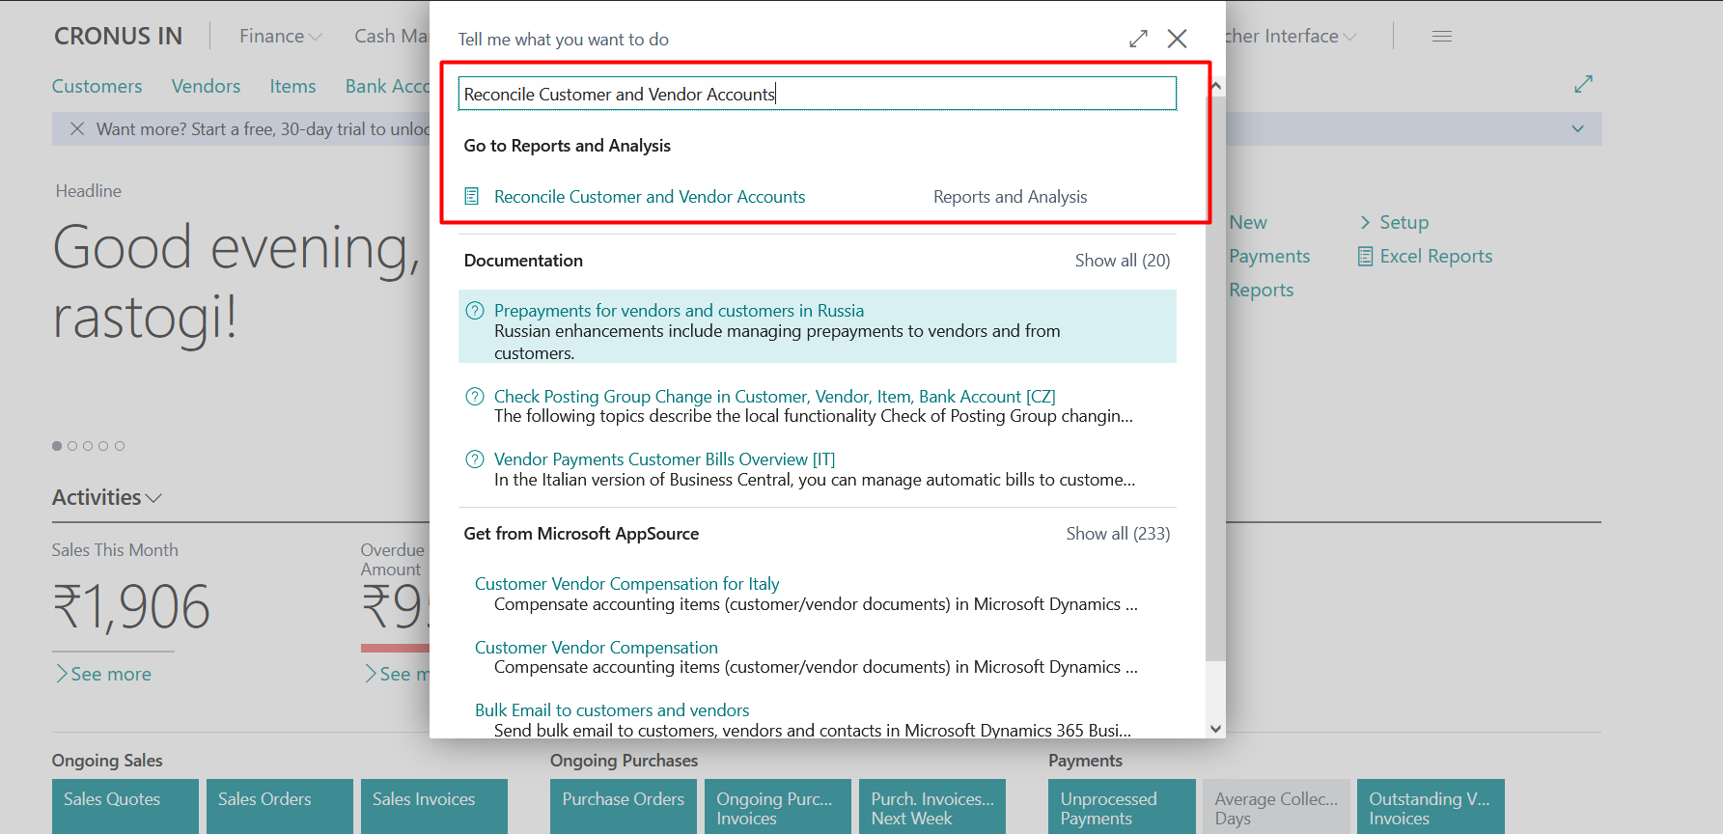Expand the role center page to full view

point(1583,85)
